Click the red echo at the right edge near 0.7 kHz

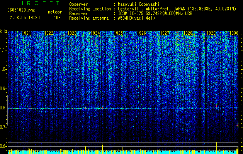[x=238, y=125]
